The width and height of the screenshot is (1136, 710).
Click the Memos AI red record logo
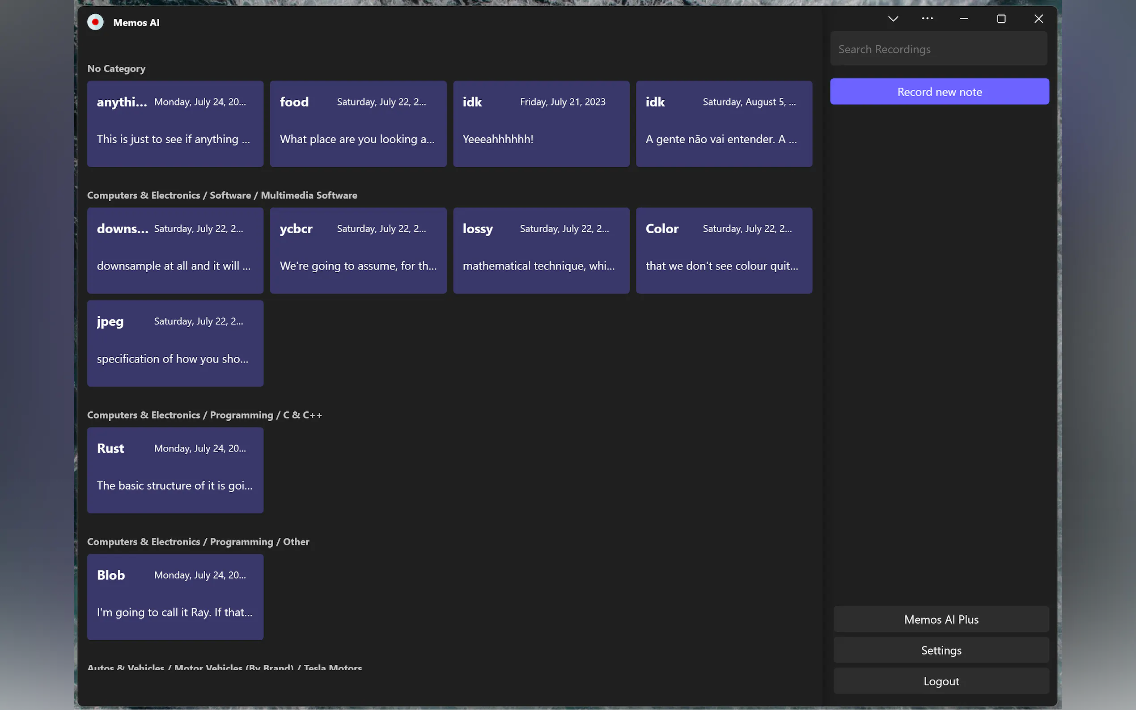pos(95,22)
